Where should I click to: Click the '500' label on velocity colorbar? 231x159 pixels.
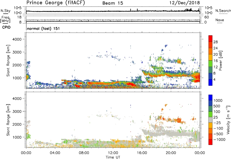click(217, 106)
